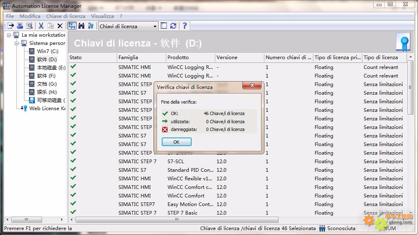Click the scissors cut icon

tap(41, 26)
